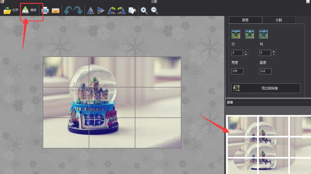
Task: Flip the image horizontally
Action: tap(91, 10)
